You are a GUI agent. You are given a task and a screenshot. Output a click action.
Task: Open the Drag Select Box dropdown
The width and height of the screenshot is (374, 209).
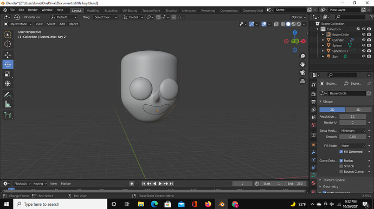[x=105, y=17]
